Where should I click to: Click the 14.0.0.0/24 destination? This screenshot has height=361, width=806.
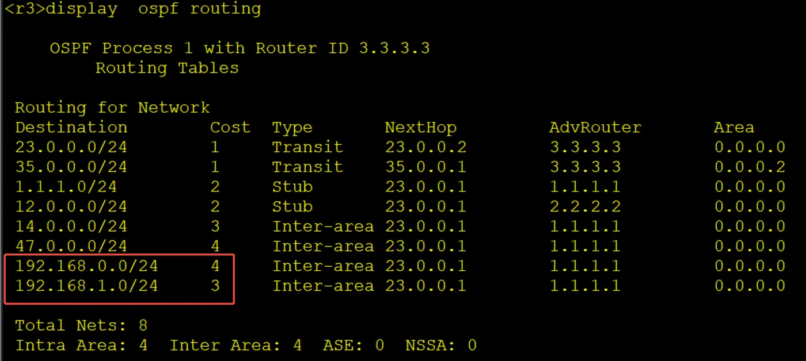click(x=71, y=226)
